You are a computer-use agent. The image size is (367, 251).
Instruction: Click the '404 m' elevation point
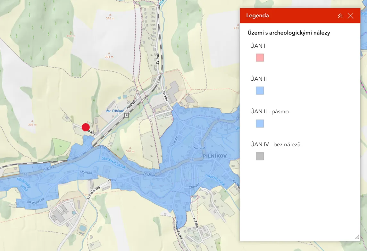pos(71,35)
